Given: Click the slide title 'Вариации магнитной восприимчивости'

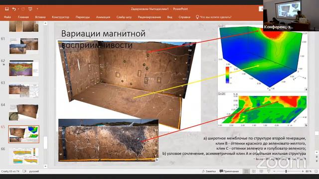Looking at the screenshot, I should (103, 39).
